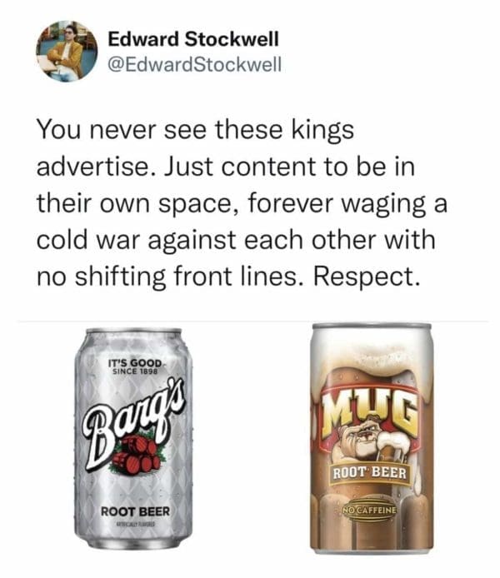Screen dimensions: 500x578
Task: Click the ROOT BEER banner on Mug can
Action: click(370, 473)
